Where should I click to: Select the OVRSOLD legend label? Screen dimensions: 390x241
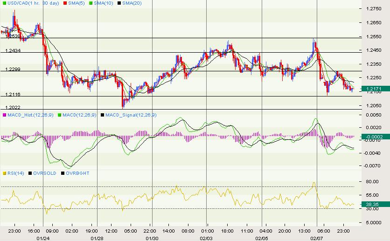click(45, 173)
